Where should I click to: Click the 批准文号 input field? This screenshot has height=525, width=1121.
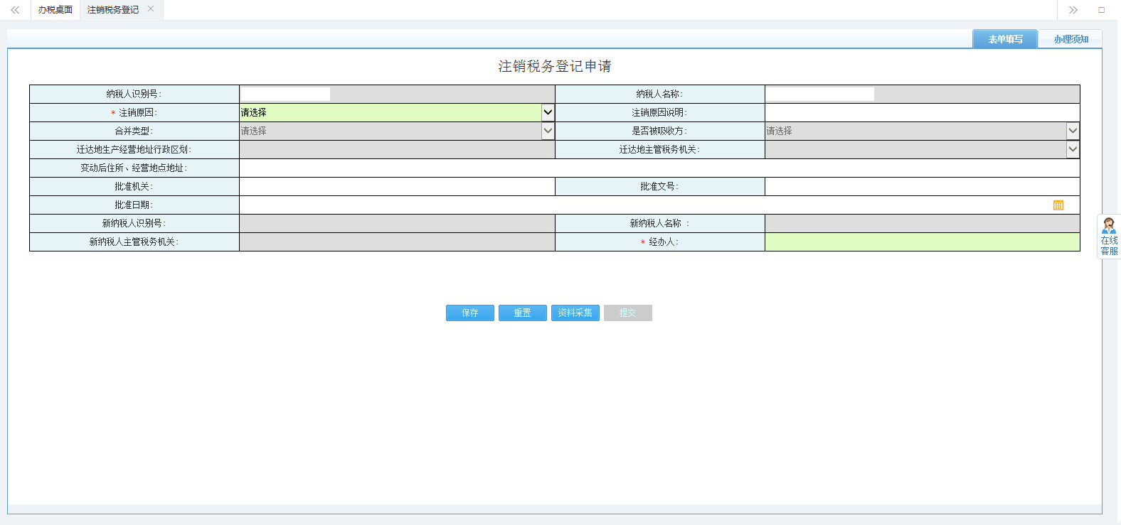[923, 186]
